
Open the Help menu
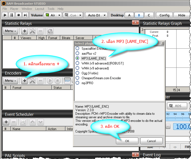point(60,9)
